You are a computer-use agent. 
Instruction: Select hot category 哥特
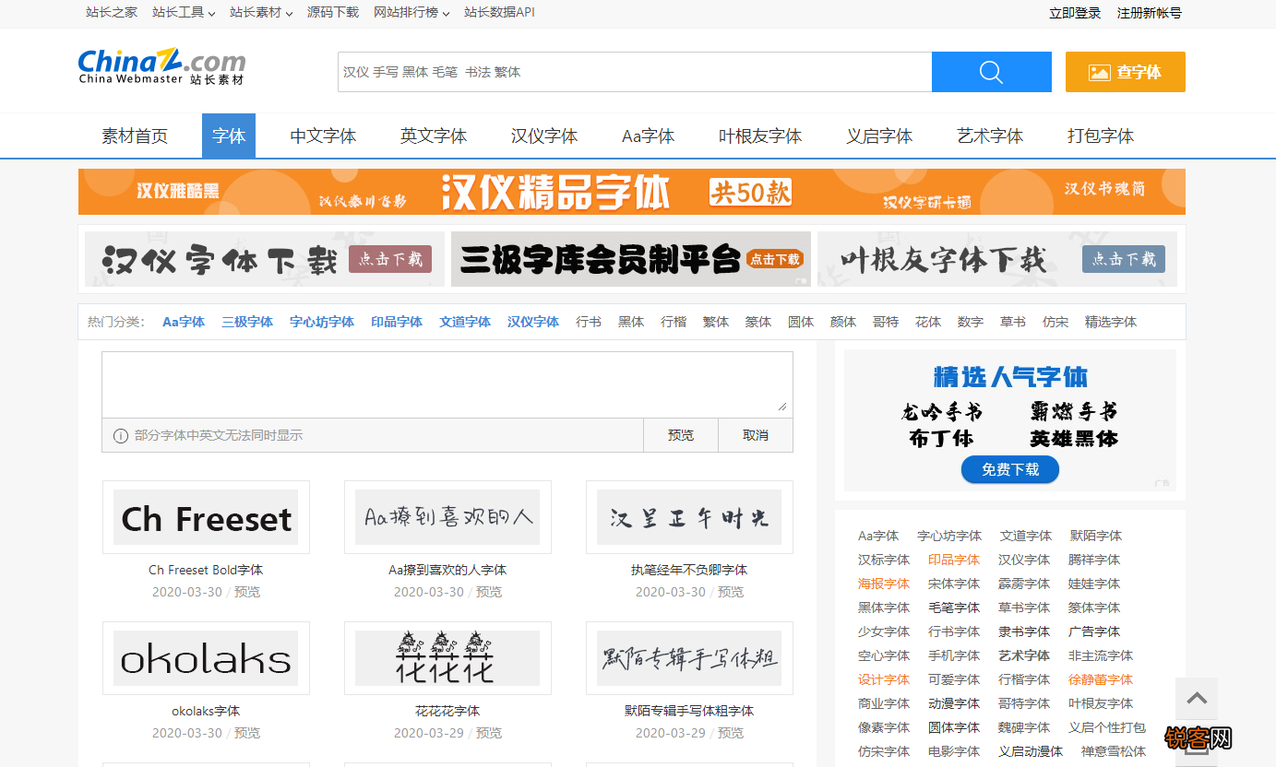886,322
